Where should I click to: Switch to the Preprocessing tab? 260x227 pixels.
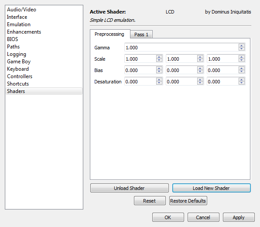click(110, 34)
